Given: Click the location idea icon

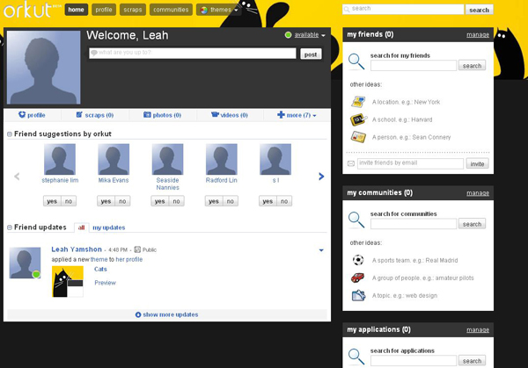Looking at the screenshot, I should coord(358,102).
